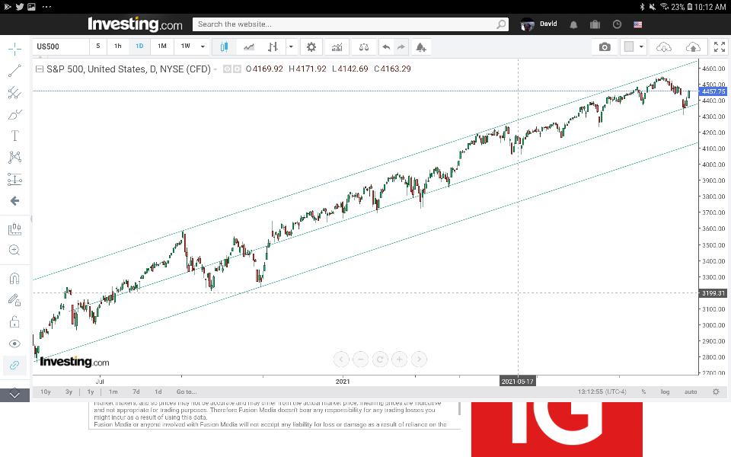Open bottom bar settings gear

[716, 391]
